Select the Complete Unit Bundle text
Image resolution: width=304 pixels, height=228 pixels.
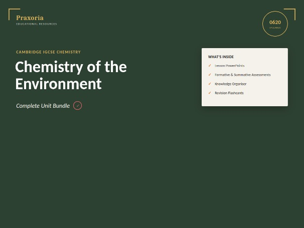pyautogui.click(x=43, y=106)
